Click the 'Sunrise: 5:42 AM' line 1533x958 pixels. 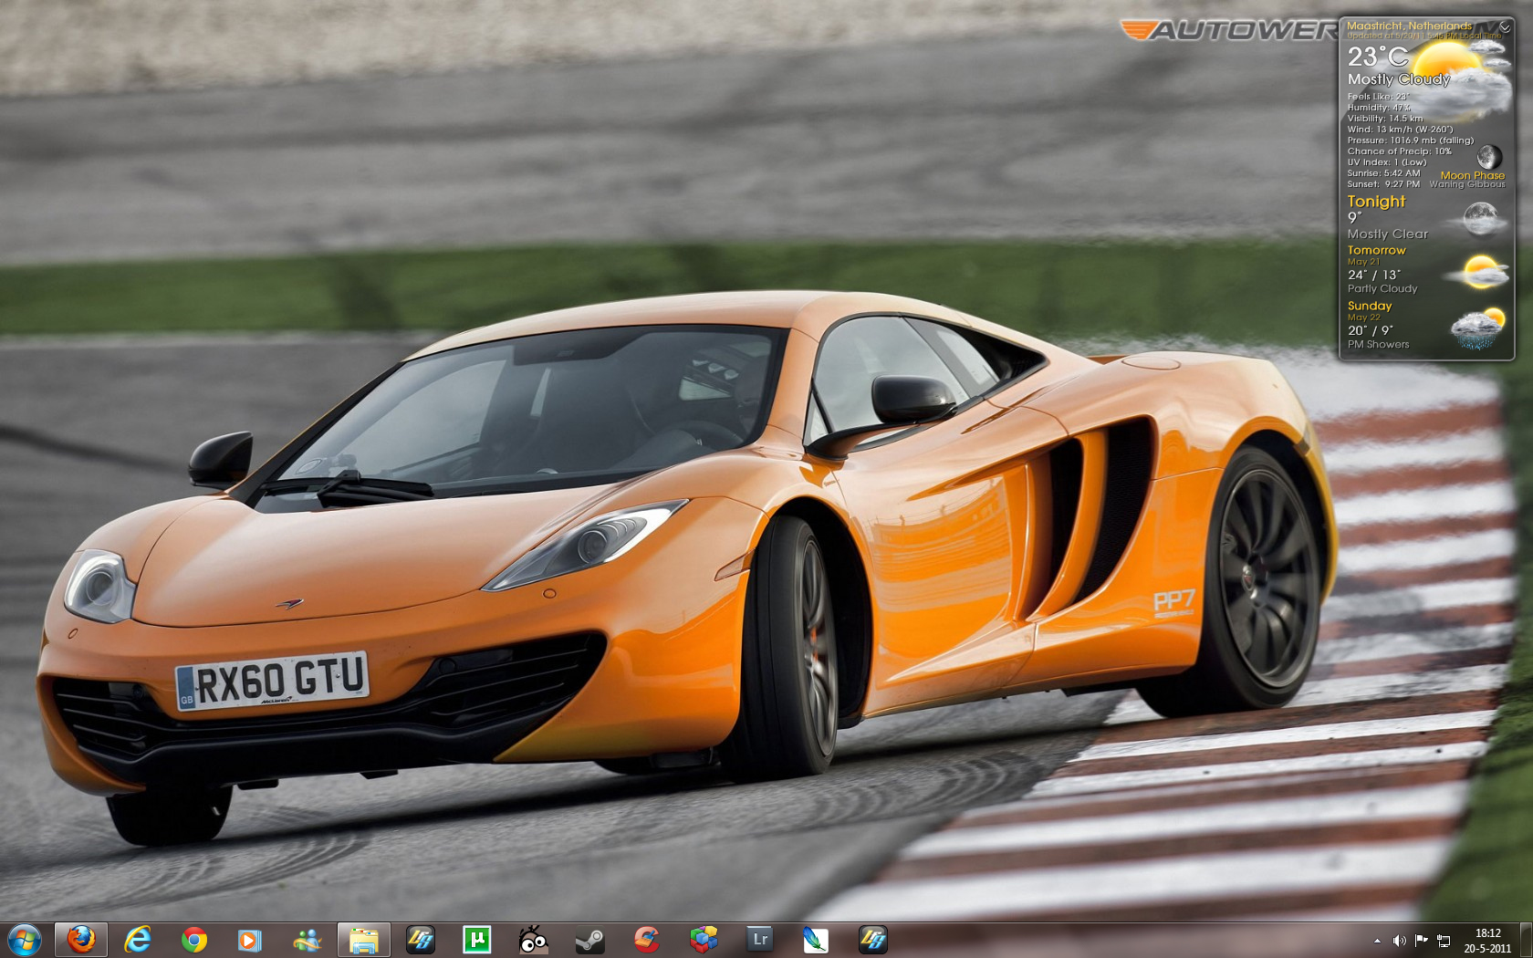(x=1383, y=173)
